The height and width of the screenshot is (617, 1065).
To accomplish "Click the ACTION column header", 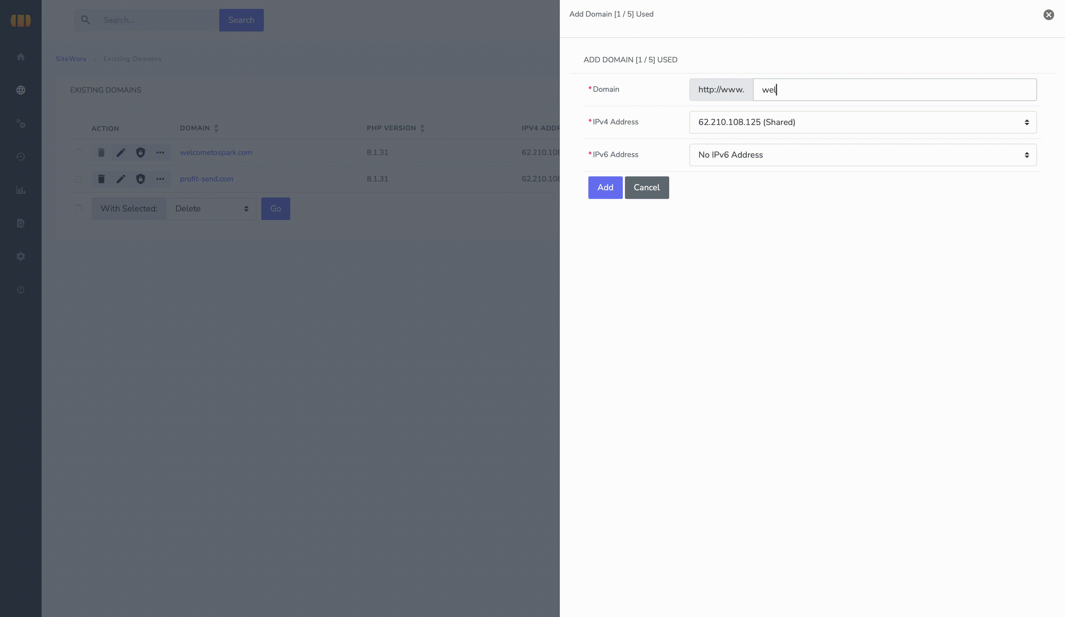I will 105,128.
